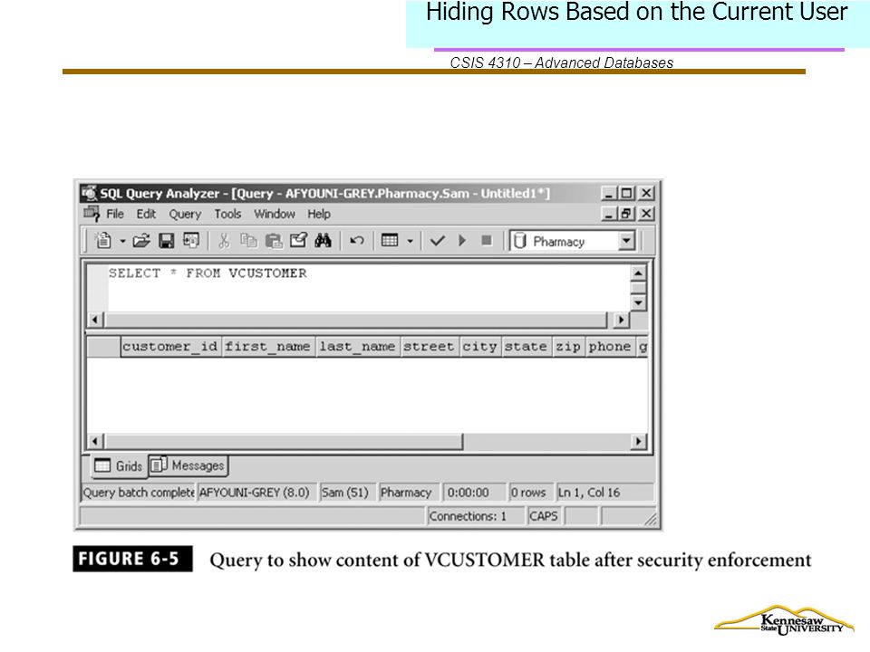This screenshot has width=870, height=652.
Task: Select the last_name column header
Action: point(357,347)
